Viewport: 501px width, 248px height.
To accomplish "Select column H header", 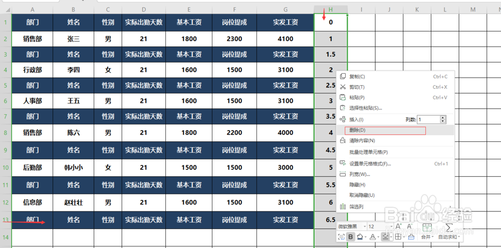I will click(x=331, y=10).
